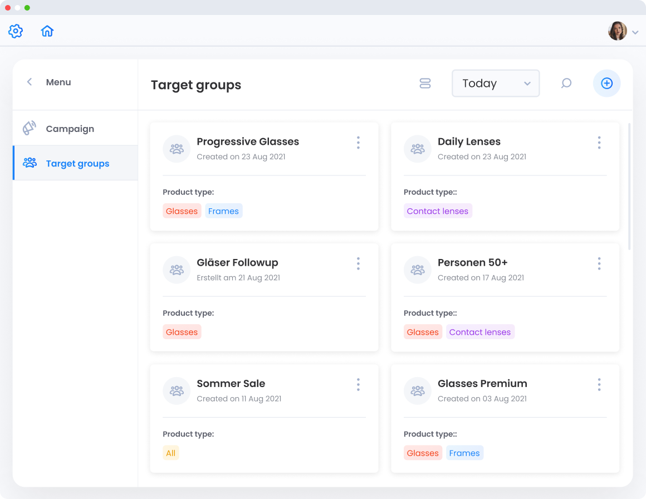The image size is (646, 499).
Task: Select Target groups sidebar item
Action: (77, 163)
